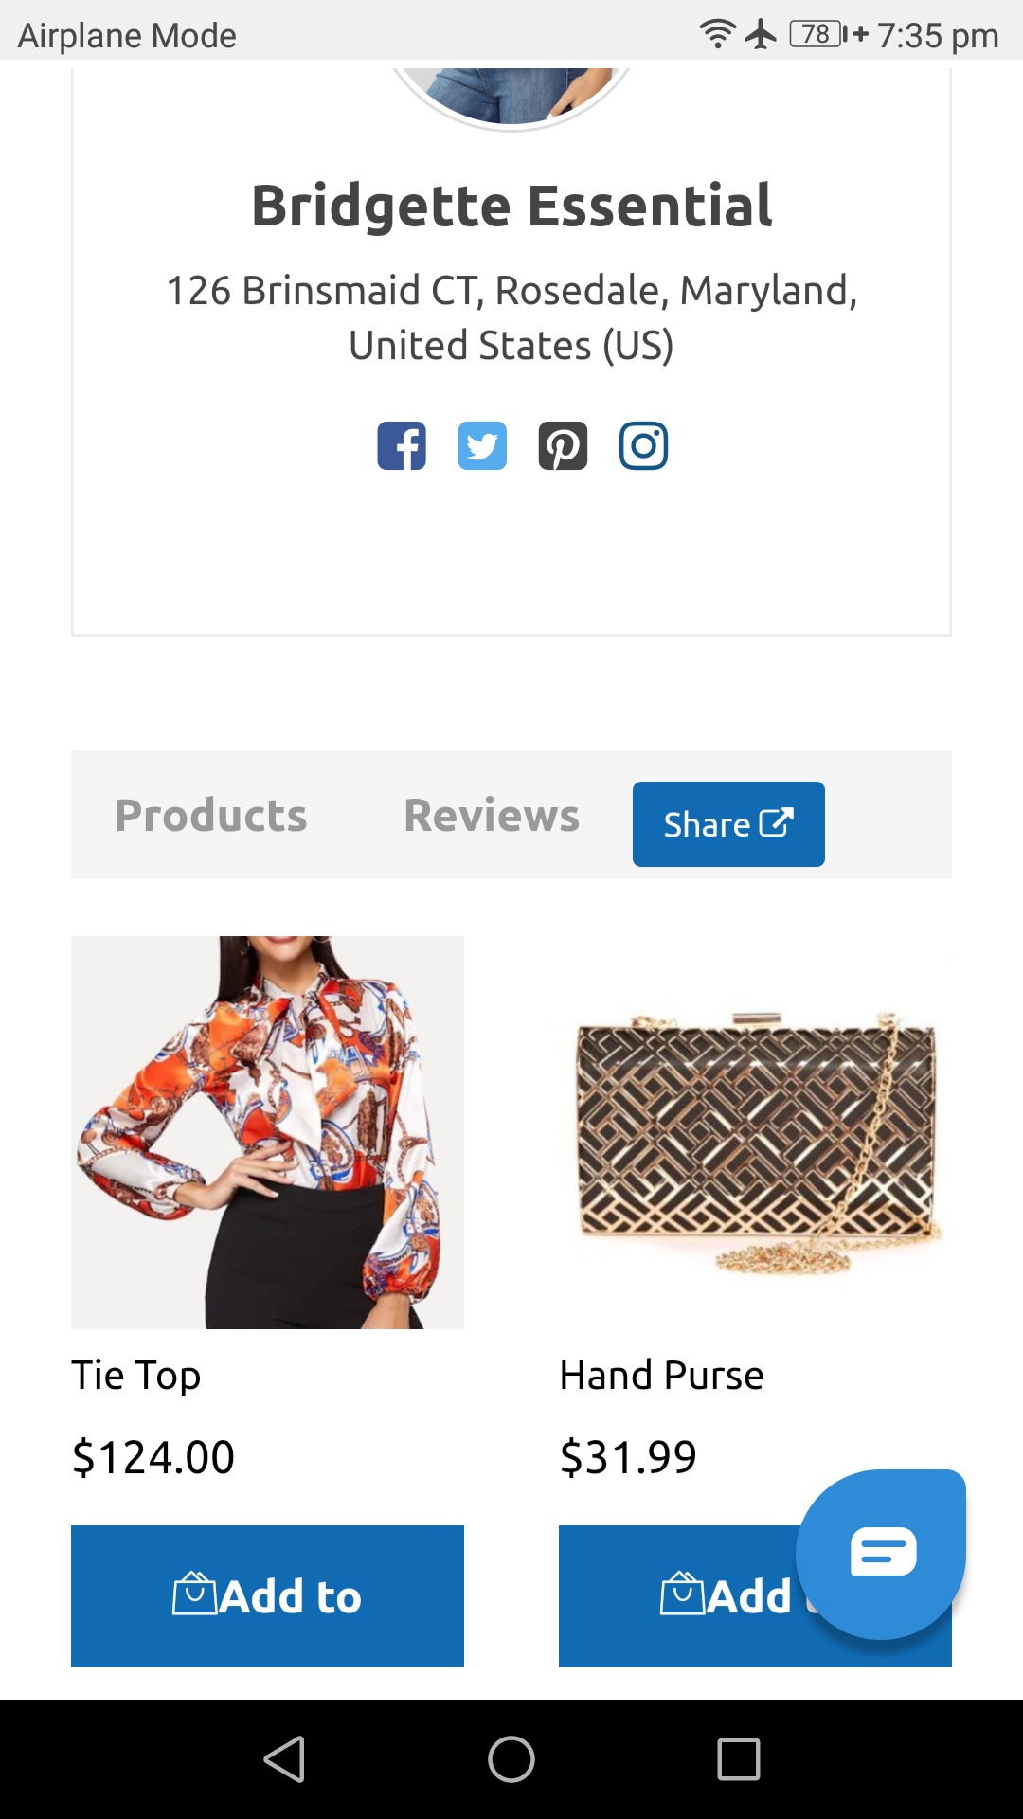The width and height of the screenshot is (1023, 1819).
Task: Switch to the Products tab
Action: (x=210, y=815)
